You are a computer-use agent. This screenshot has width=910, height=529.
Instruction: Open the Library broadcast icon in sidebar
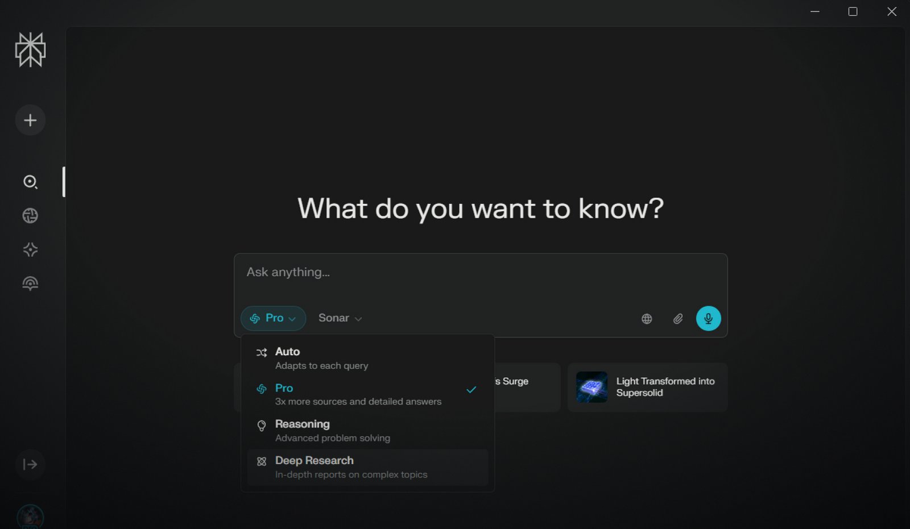pyautogui.click(x=30, y=283)
